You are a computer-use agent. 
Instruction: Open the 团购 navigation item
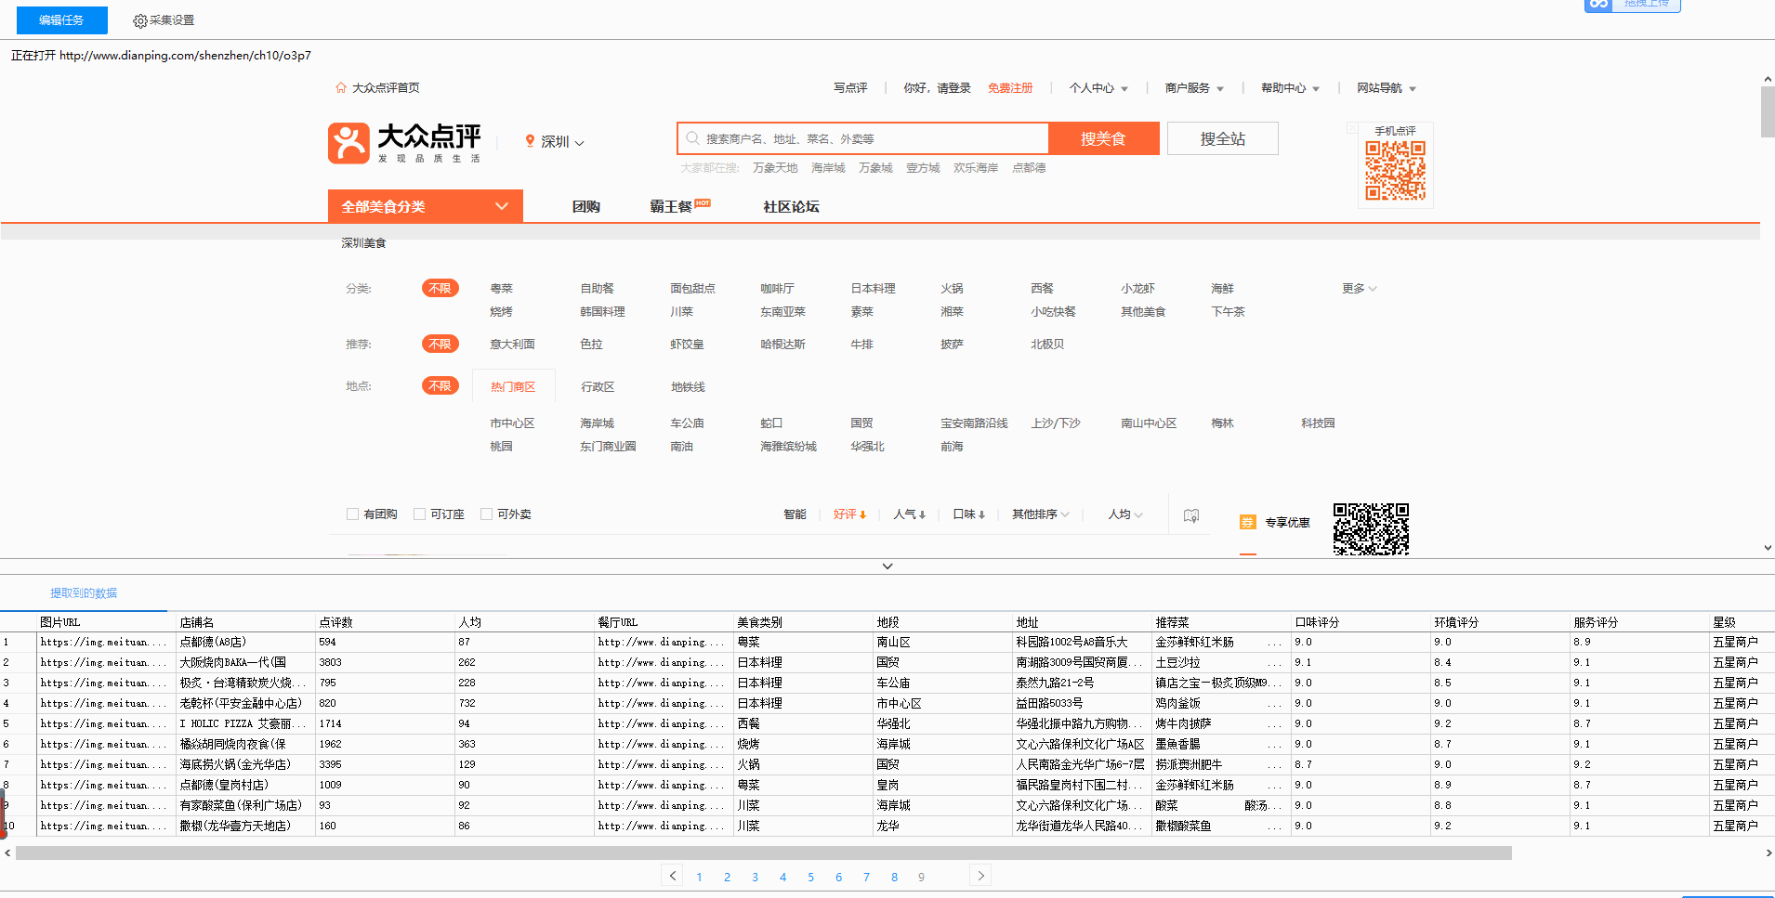[x=586, y=207]
